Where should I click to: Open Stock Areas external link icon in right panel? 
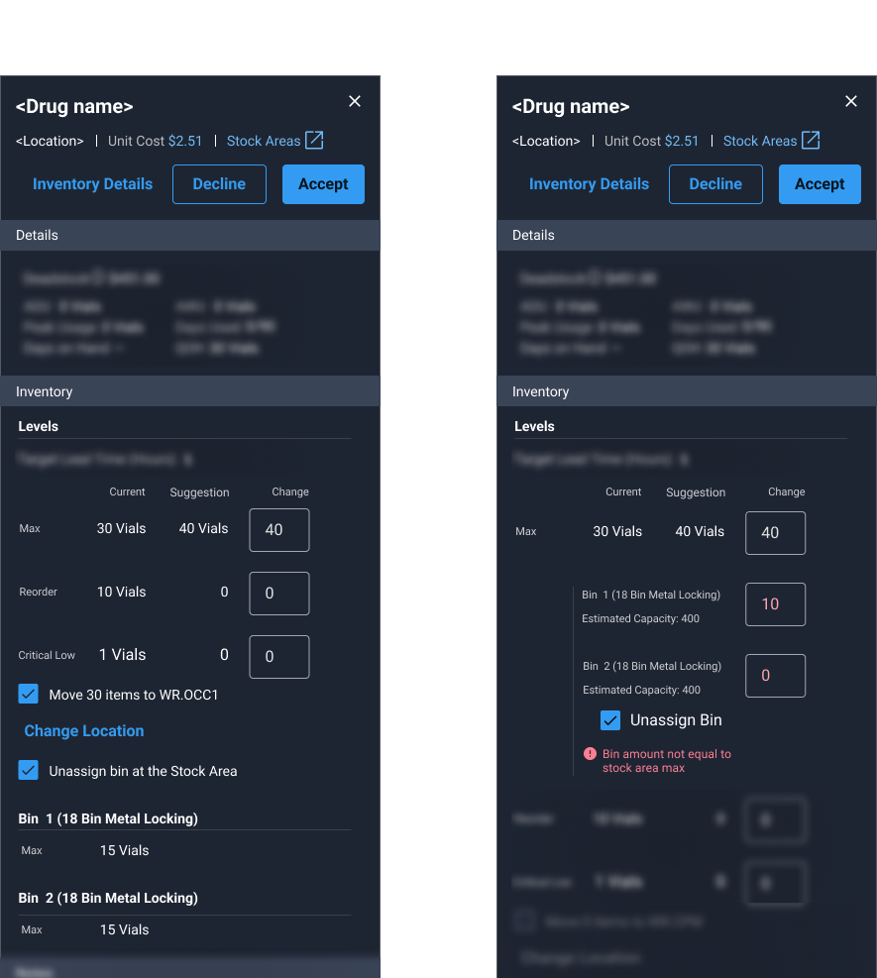point(811,141)
